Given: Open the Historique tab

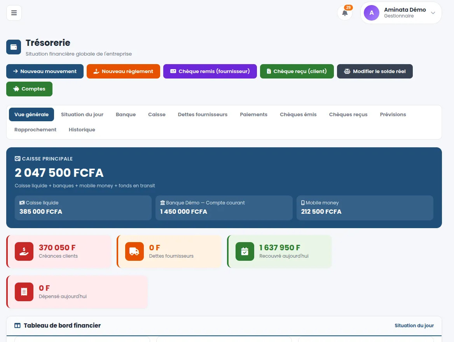Looking at the screenshot, I should [x=82, y=129].
